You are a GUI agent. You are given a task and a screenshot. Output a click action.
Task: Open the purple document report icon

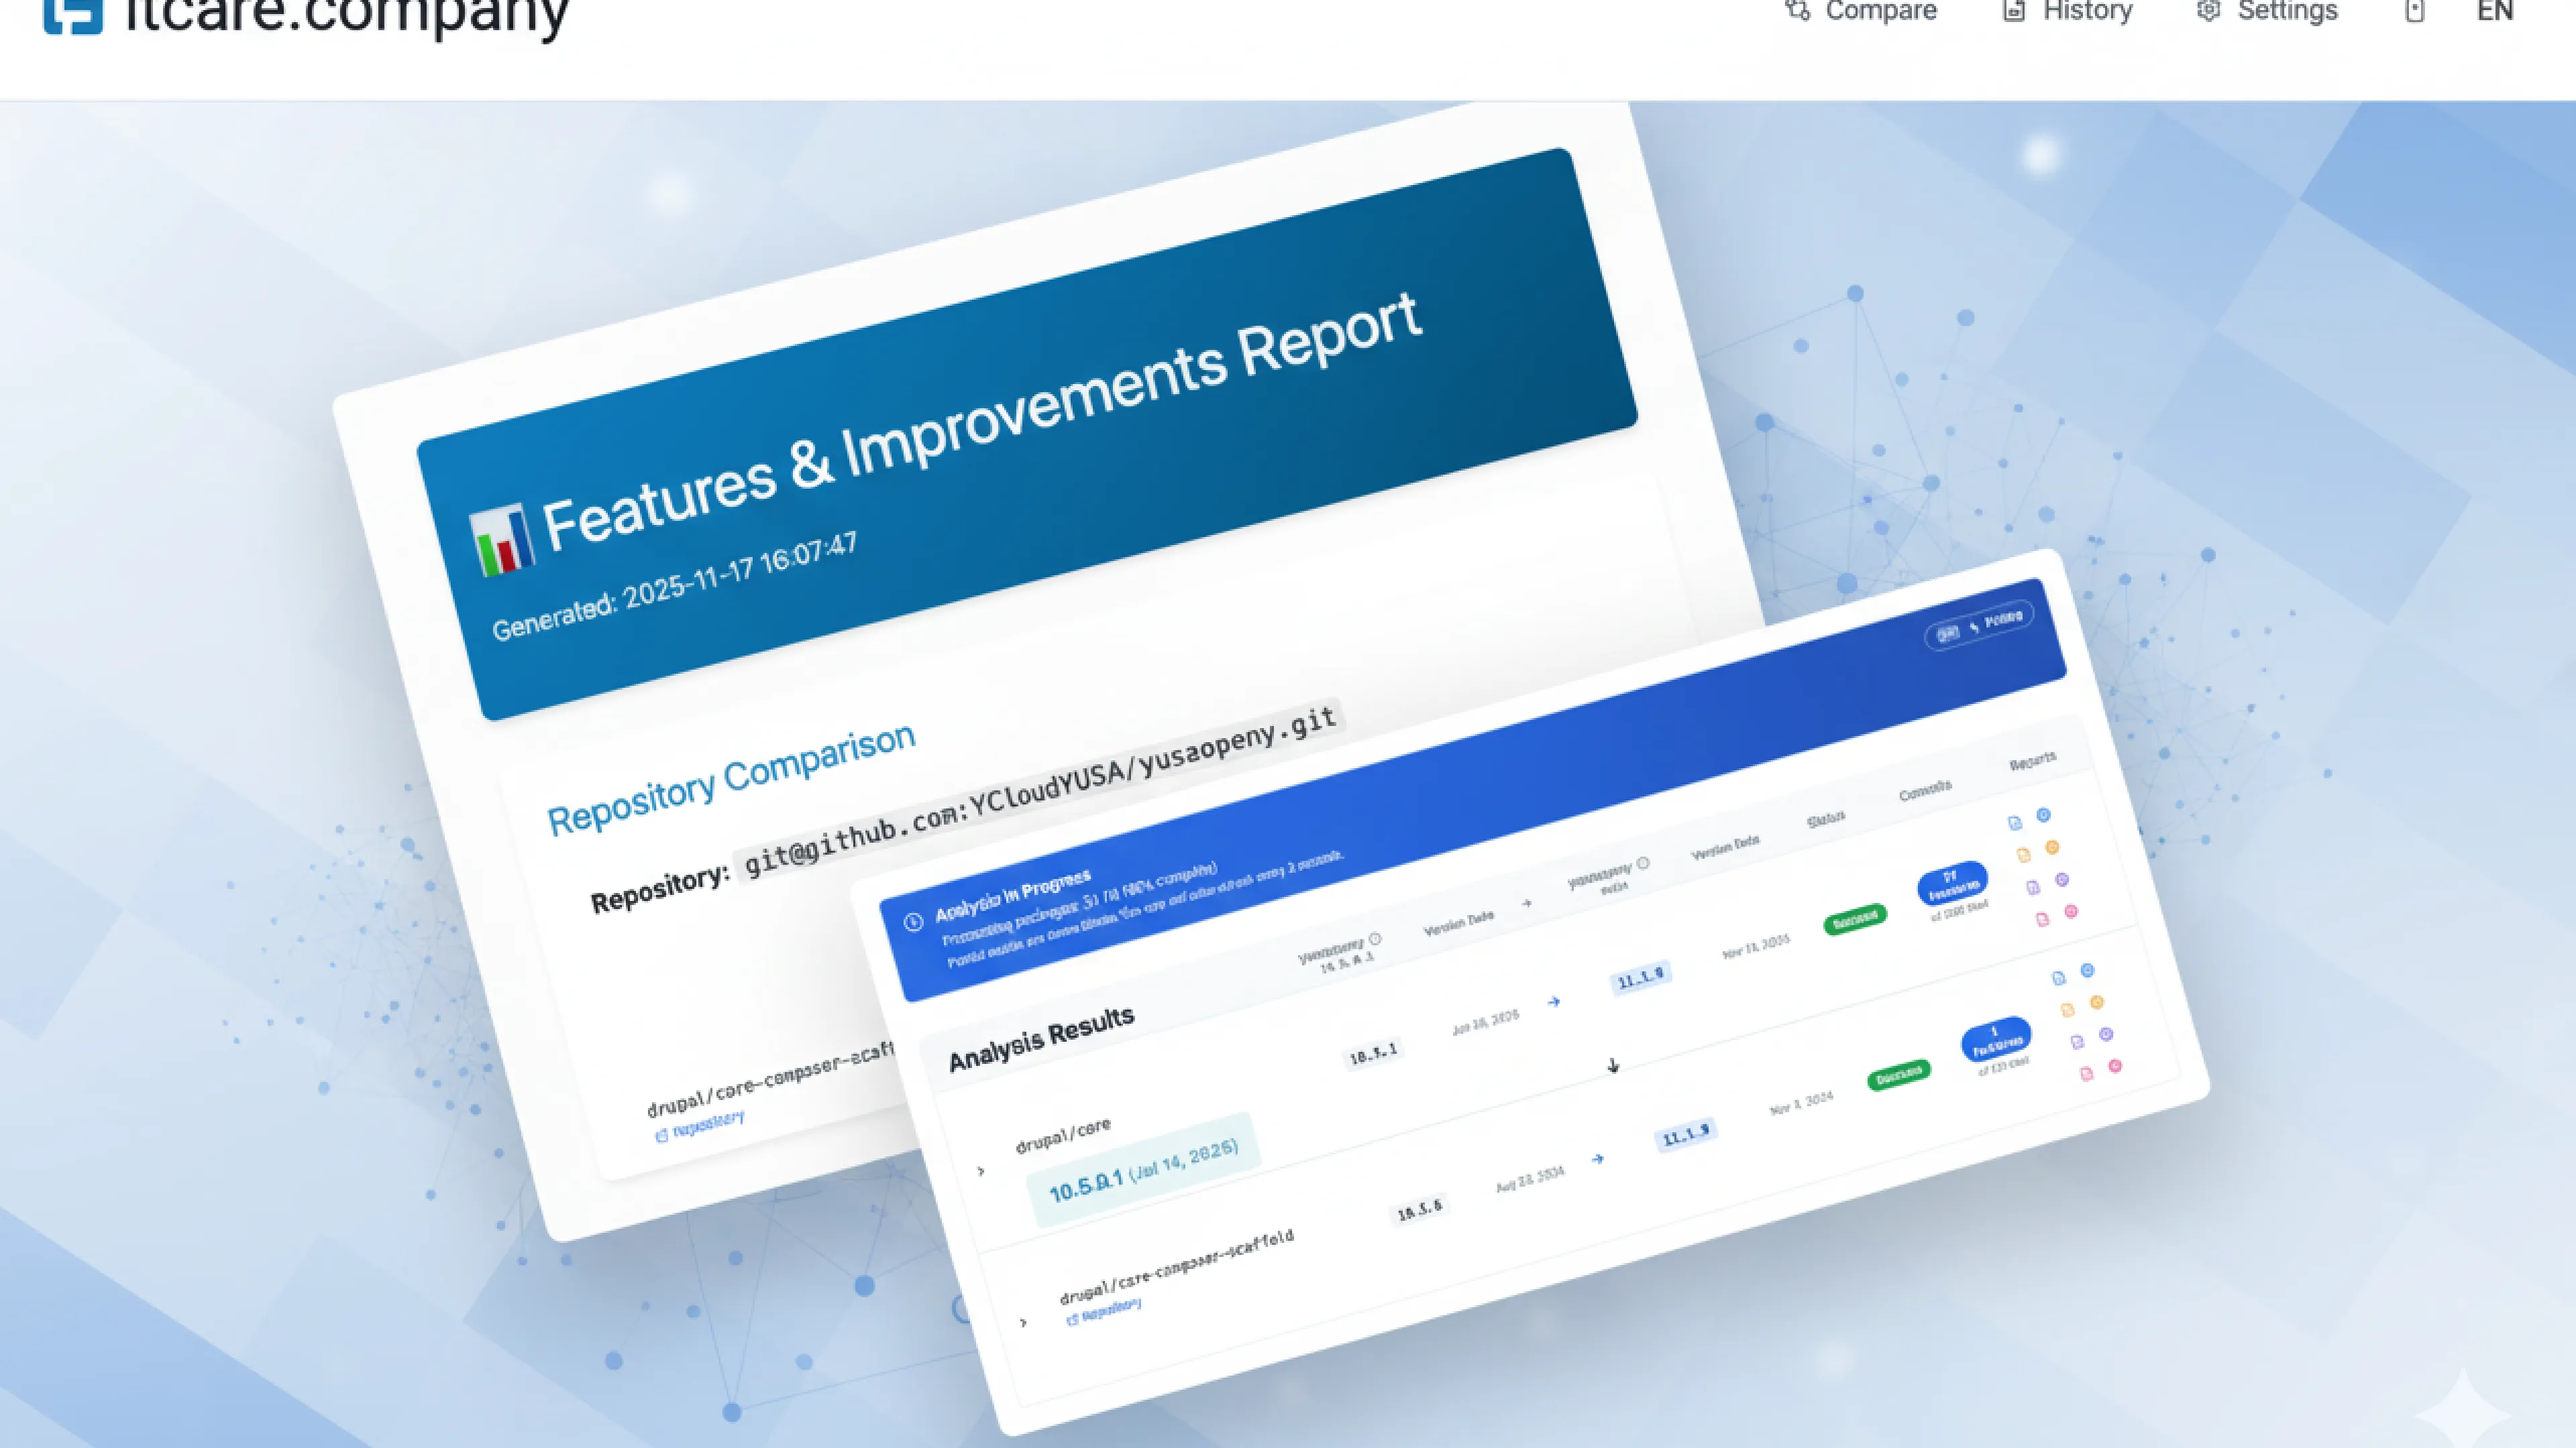(x=2034, y=888)
